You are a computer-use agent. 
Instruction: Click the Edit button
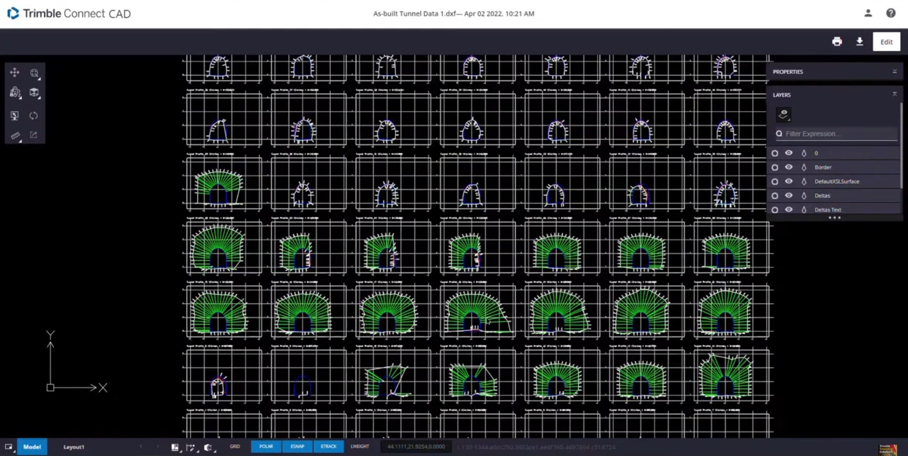(886, 42)
